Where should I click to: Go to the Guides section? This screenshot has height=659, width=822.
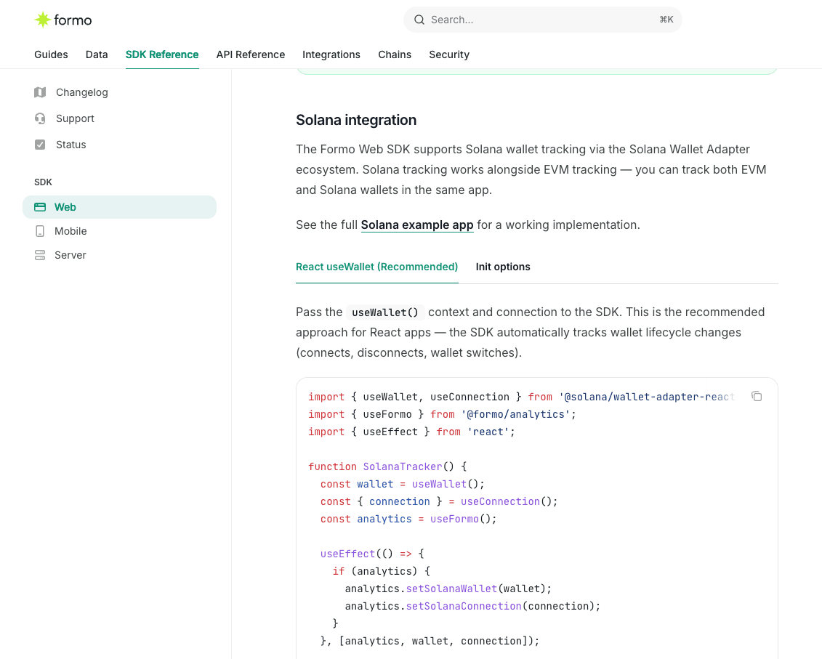pos(51,54)
